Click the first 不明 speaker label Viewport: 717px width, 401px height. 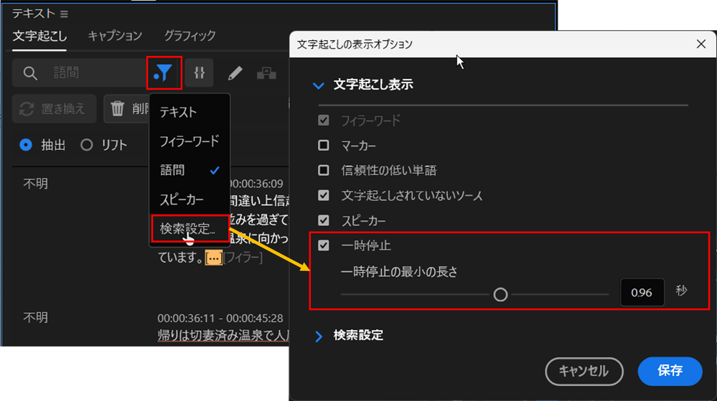(x=36, y=184)
